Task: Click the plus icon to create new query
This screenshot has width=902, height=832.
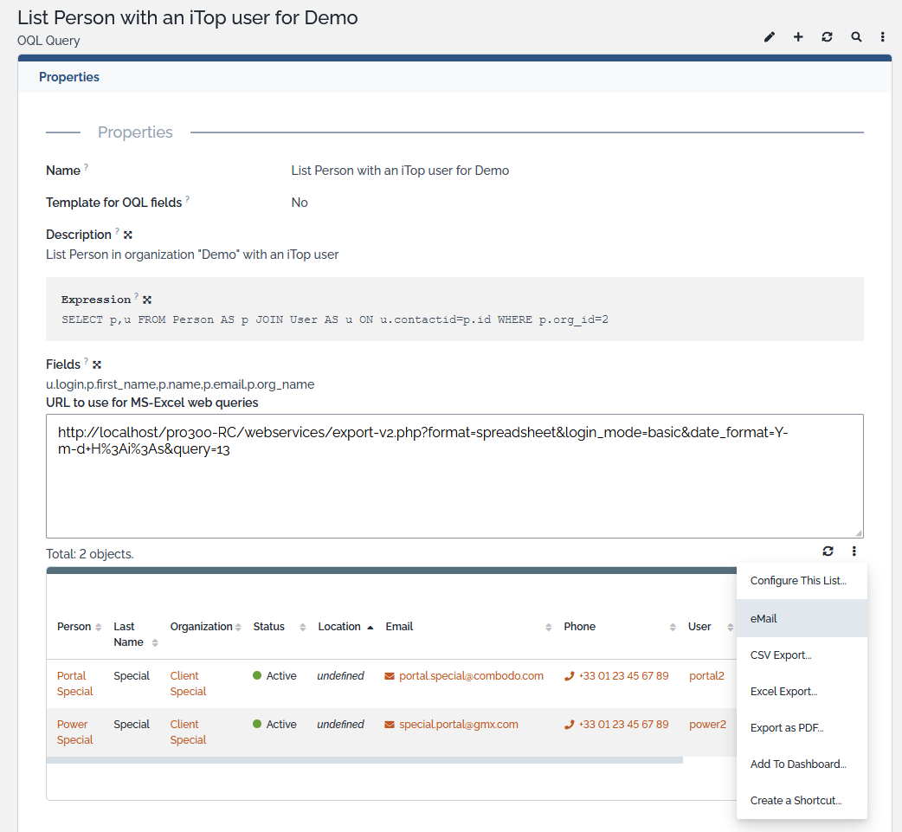Action: click(798, 37)
